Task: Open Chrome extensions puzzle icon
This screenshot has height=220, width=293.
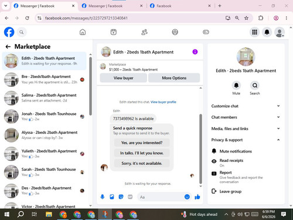Action: click(261, 18)
